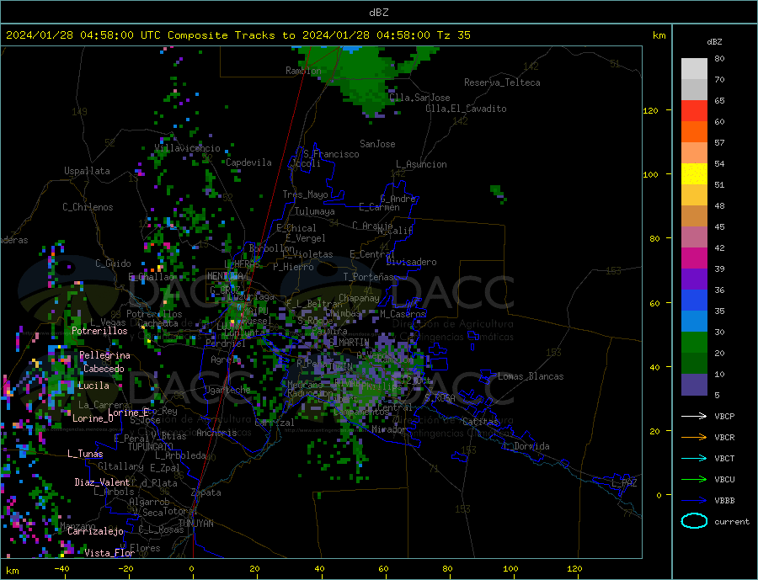
Task: Click the UTC Composite Tracks timestamp header
Action: (238, 35)
